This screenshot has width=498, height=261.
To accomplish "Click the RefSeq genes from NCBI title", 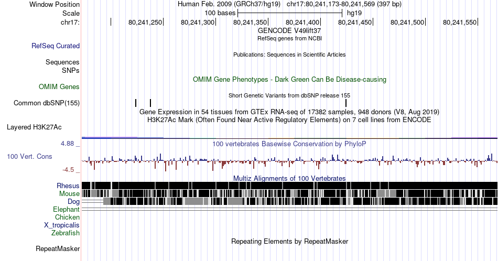I will (x=289, y=38).
